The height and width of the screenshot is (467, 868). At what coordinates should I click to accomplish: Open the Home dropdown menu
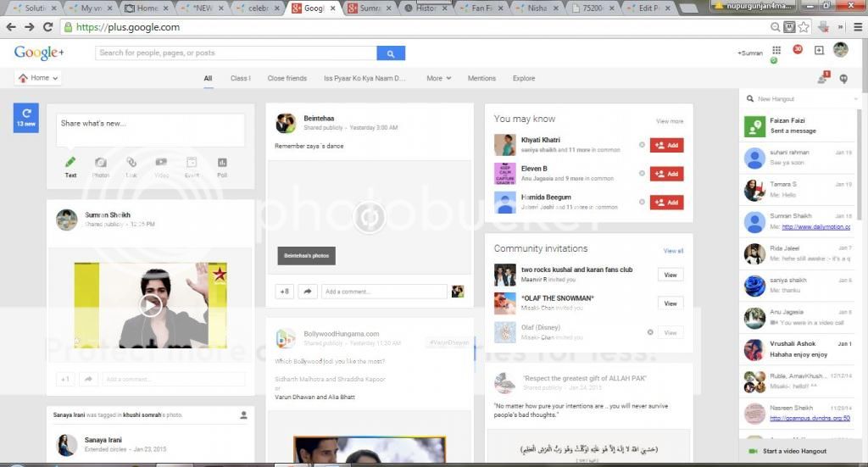[x=39, y=78]
